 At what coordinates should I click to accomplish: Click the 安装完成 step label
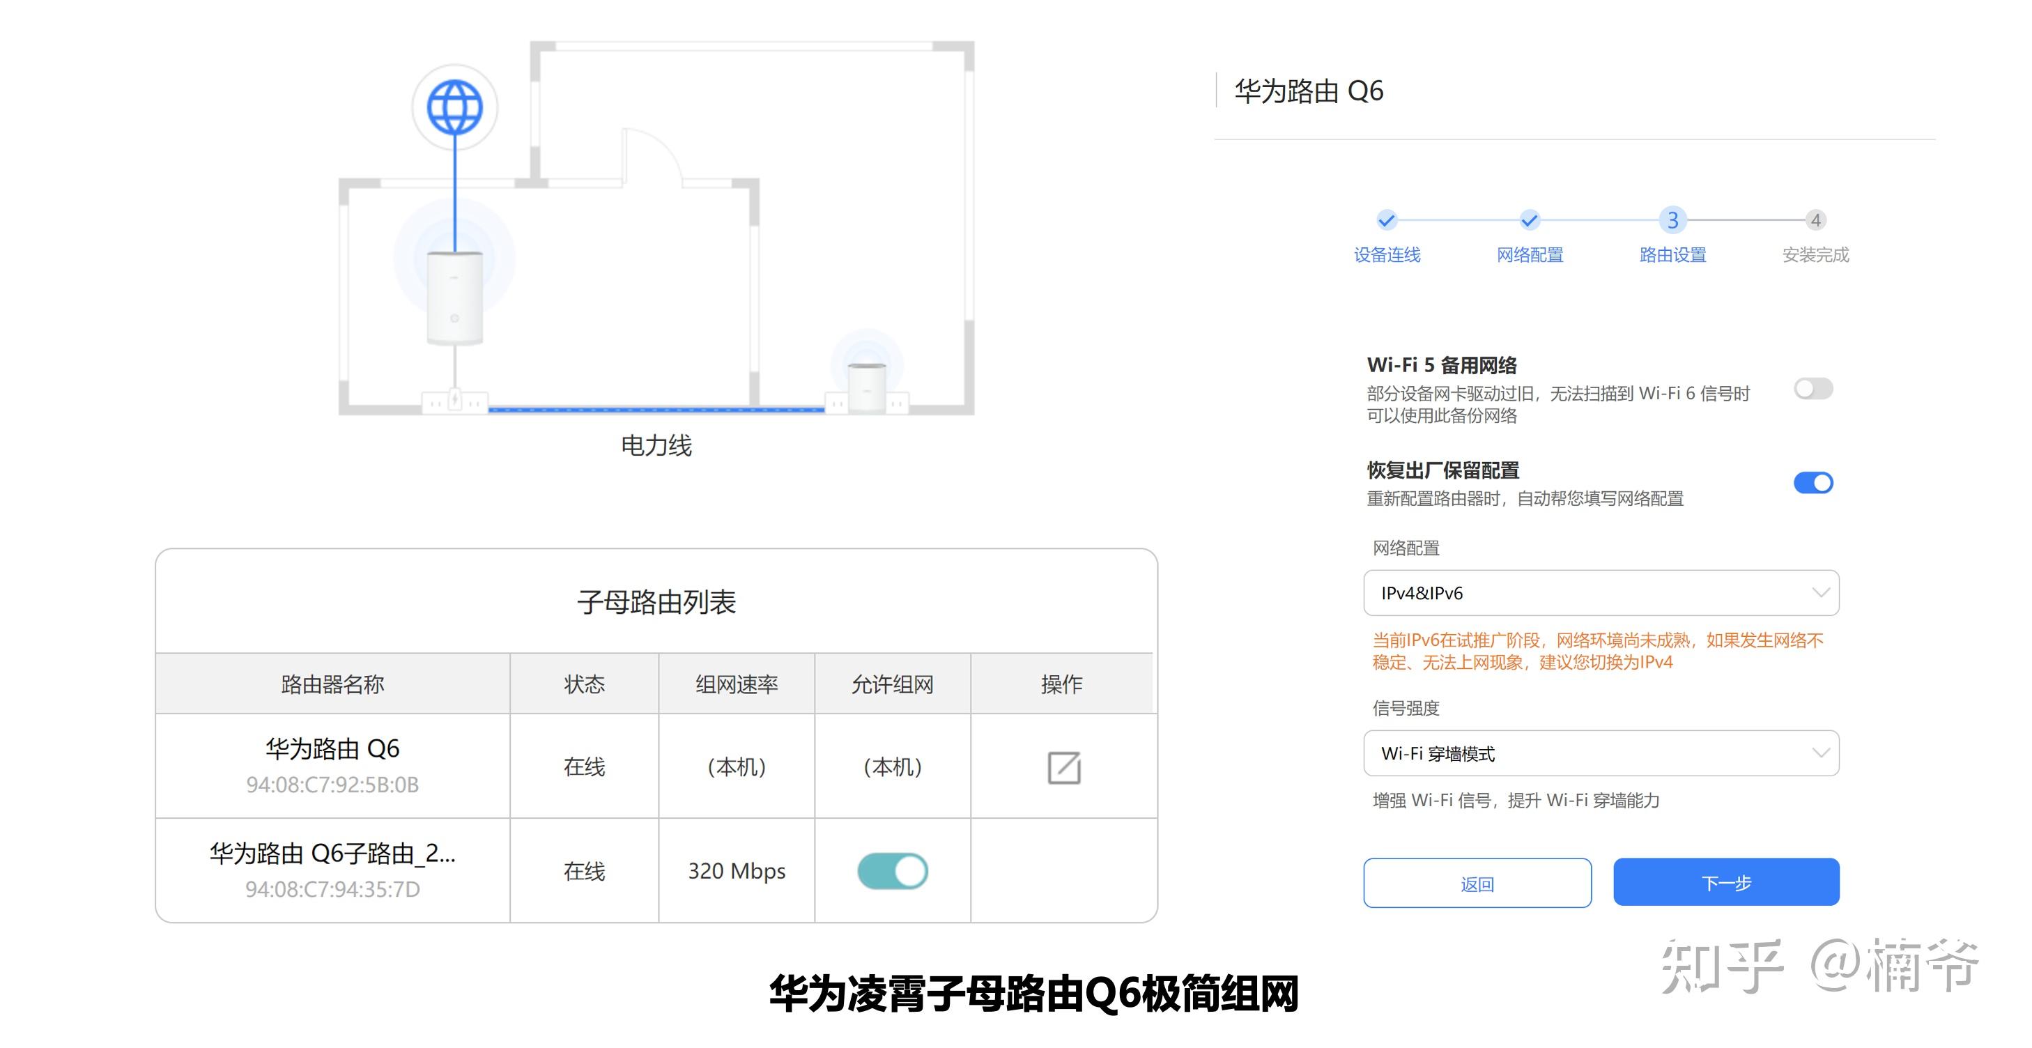click(x=1816, y=255)
